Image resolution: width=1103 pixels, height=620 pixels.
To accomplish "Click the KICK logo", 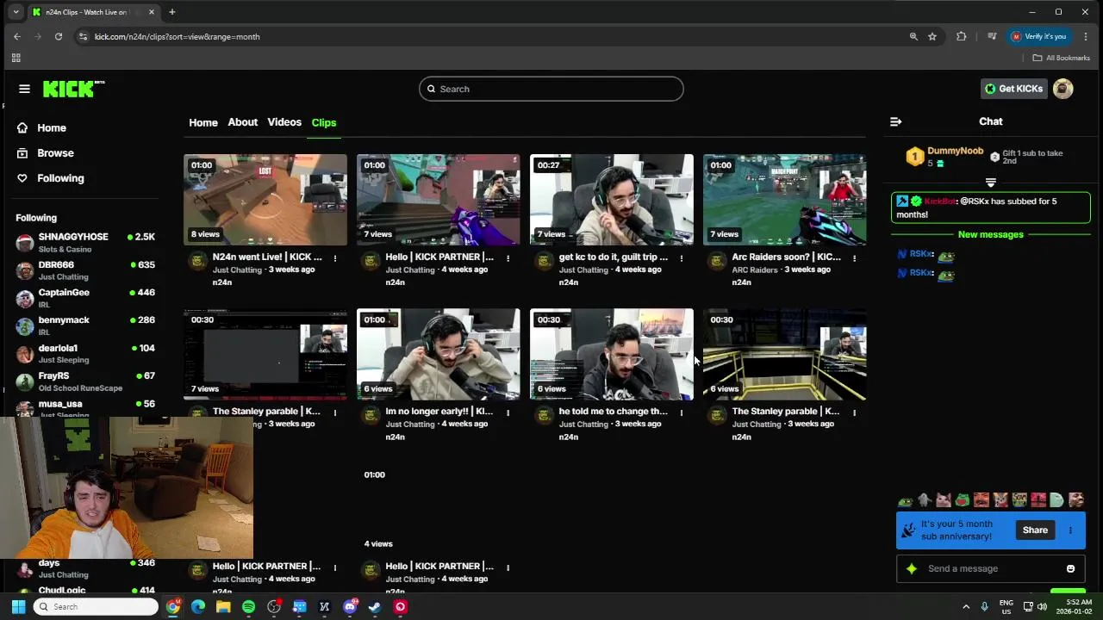I will coord(72,89).
